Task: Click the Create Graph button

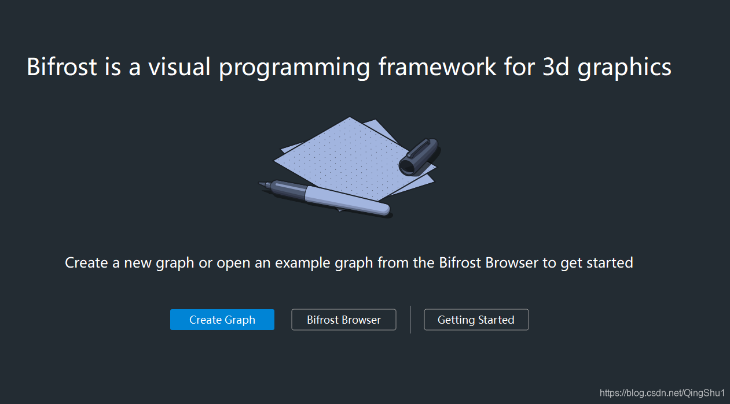Action: click(x=222, y=320)
